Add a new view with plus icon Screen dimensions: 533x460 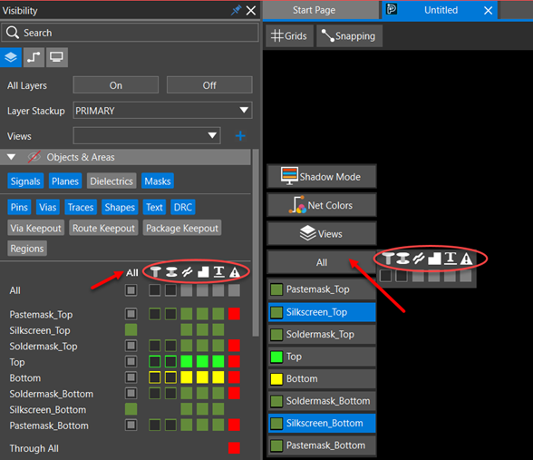[240, 136]
